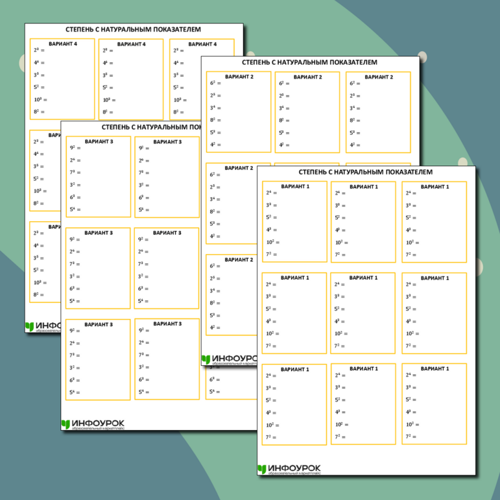Click the 6² exercise in first Вариант 2 card
The image size is (500, 500).
tap(215, 83)
